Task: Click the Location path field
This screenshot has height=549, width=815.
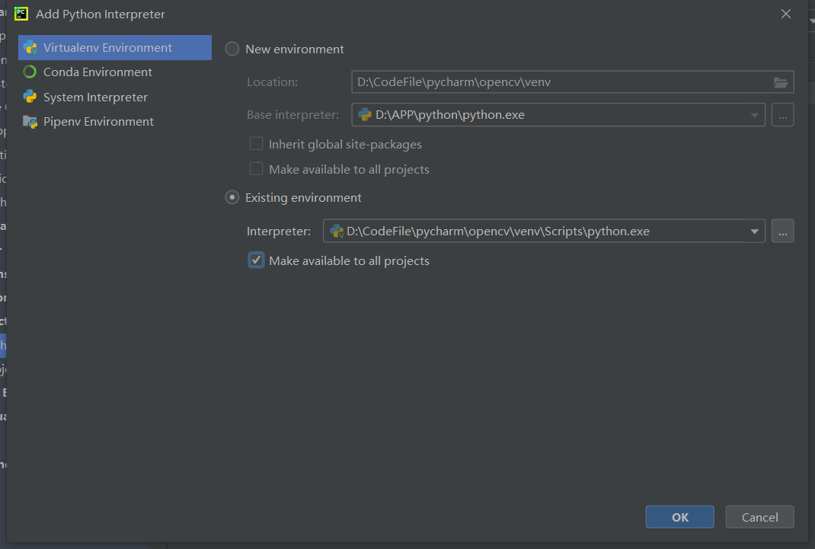Action: tap(572, 82)
